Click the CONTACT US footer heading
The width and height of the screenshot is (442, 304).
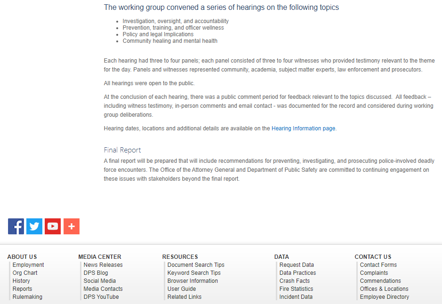click(x=373, y=256)
